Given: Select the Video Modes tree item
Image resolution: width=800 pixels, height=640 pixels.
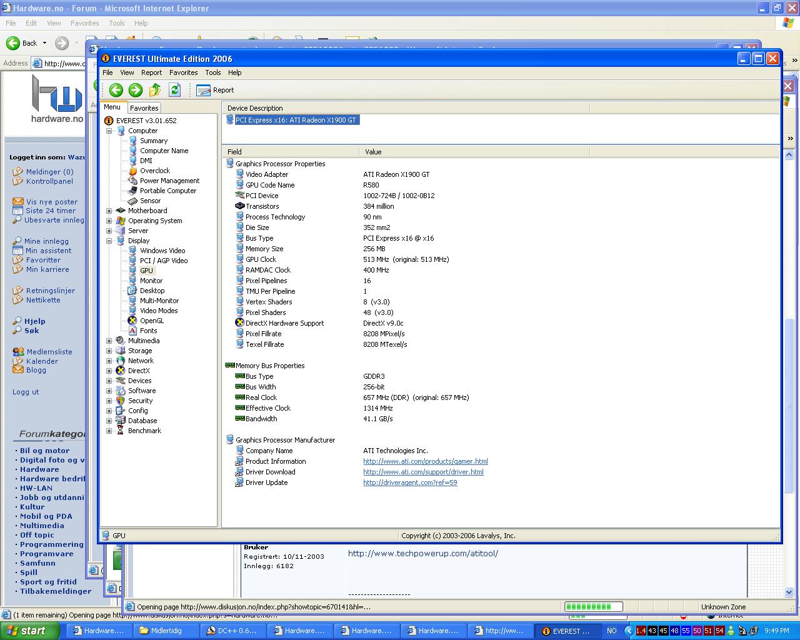Looking at the screenshot, I should click(159, 311).
